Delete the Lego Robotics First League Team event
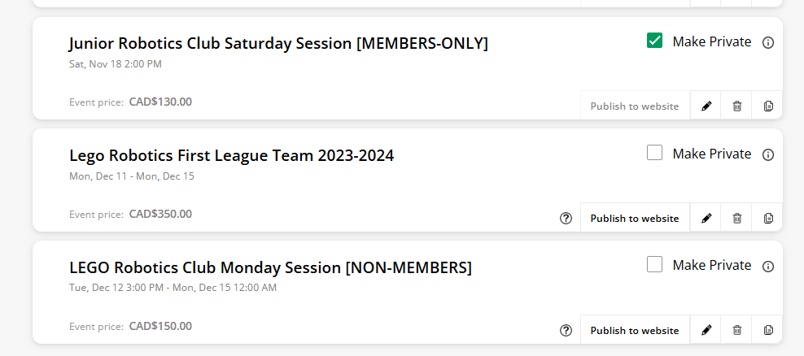Image resolution: width=804 pixels, height=356 pixels. [x=737, y=219]
